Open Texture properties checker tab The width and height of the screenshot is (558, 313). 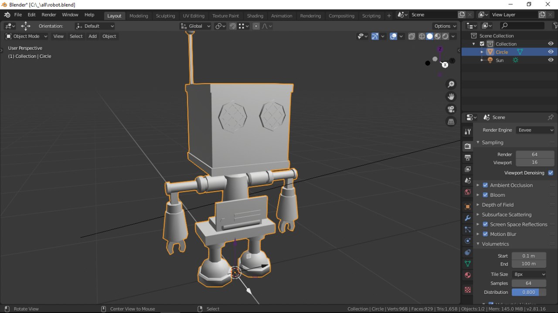click(468, 289)
